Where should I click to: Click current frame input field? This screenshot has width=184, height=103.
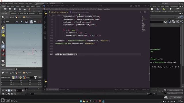19,90
